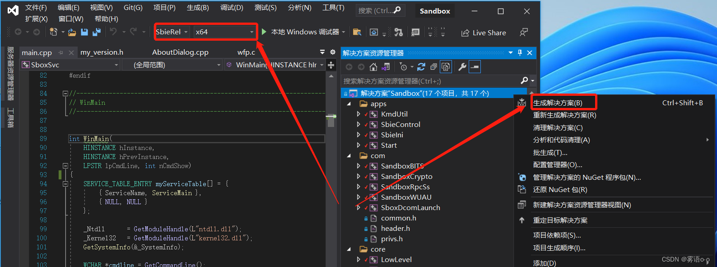Click the code editor vertical scrollbar thumb
Viewport: 717px width, 267px height.
point(331,121)
